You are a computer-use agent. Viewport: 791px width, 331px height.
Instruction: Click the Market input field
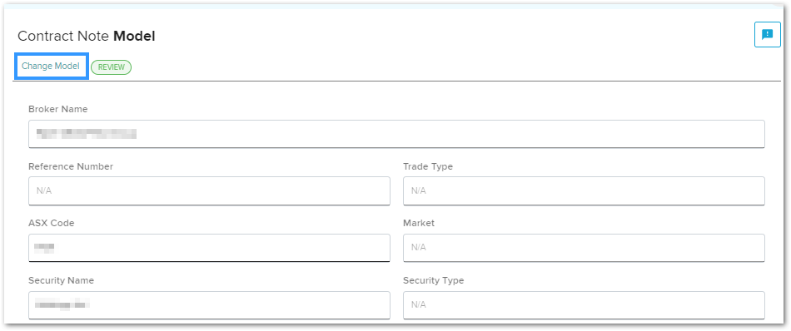point(584,247)
